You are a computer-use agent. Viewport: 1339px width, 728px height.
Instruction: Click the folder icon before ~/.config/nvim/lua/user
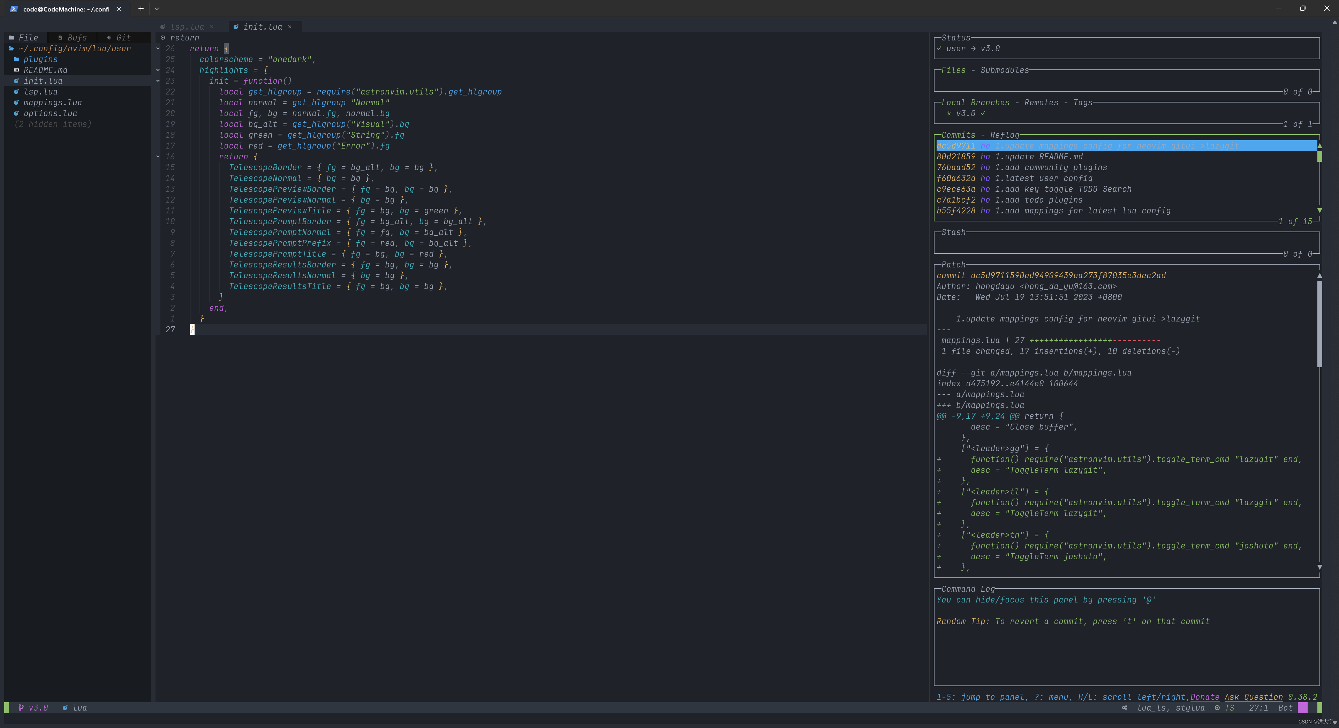pyautogui.click(x=12, y=48)
